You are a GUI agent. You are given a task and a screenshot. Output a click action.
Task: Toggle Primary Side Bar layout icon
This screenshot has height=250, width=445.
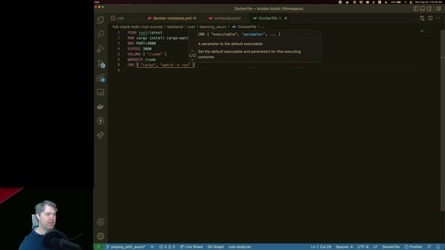(x=416, y=9)
